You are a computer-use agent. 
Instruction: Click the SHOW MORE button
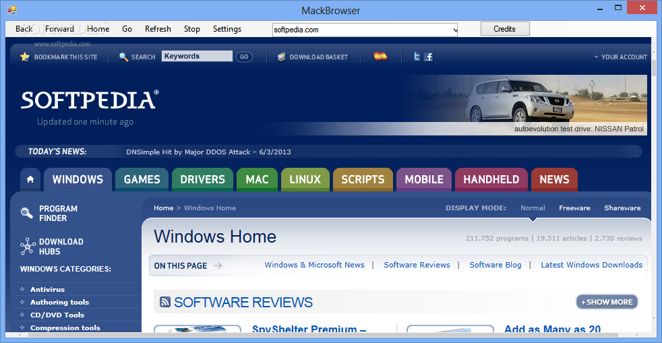click(x=607, y=302)
